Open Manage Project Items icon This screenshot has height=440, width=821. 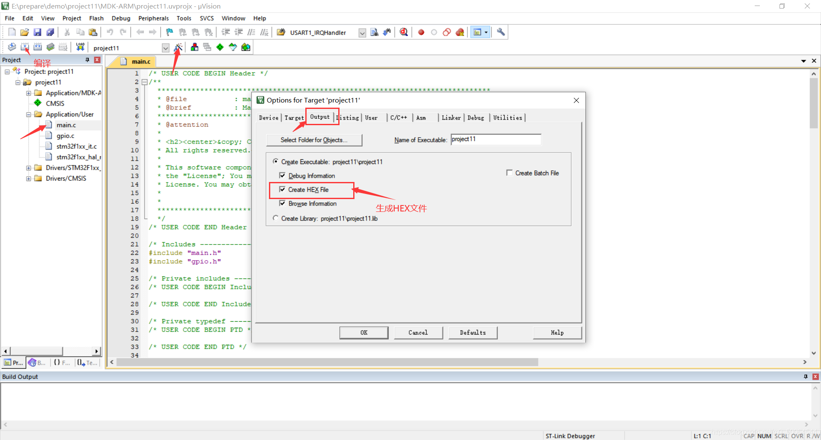(x=195, y=47)
